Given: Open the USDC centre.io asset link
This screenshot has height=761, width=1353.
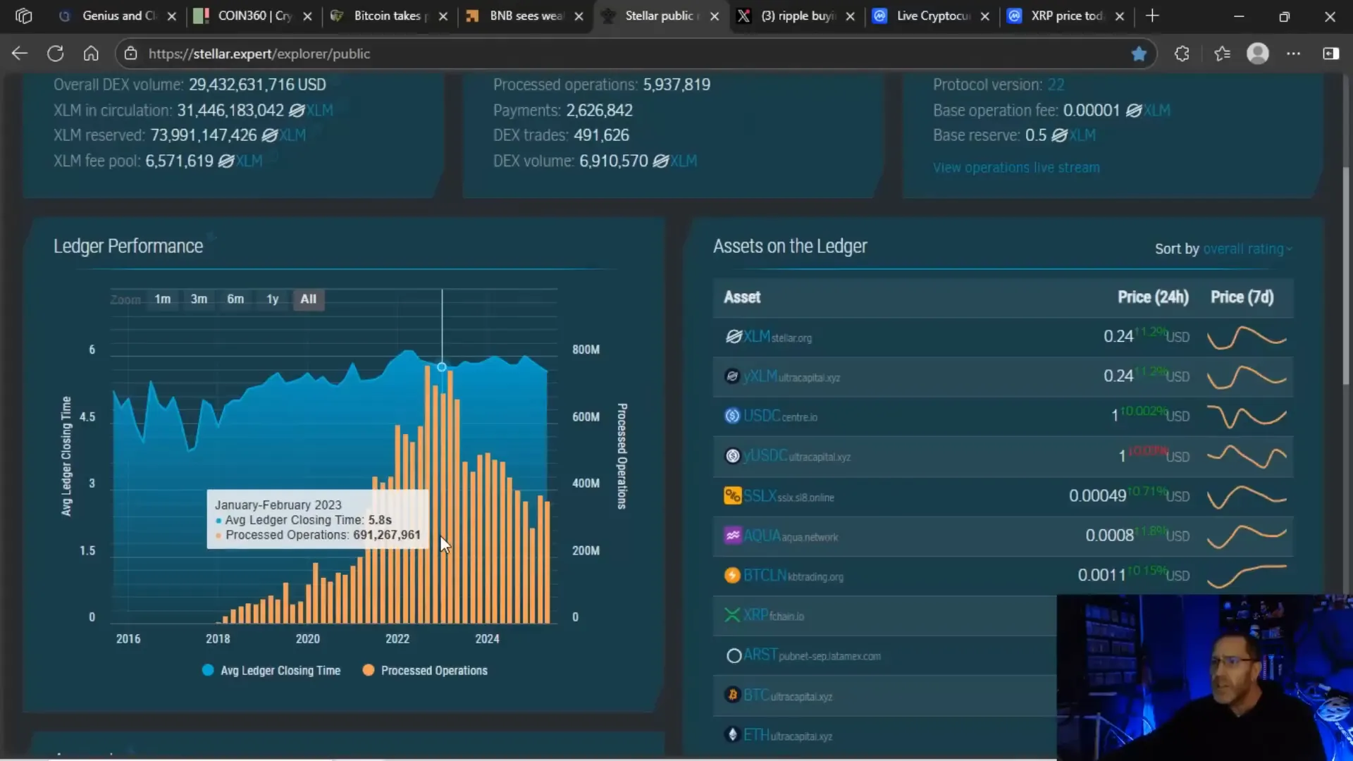Looking at the screenshot, I should (780, 416).
